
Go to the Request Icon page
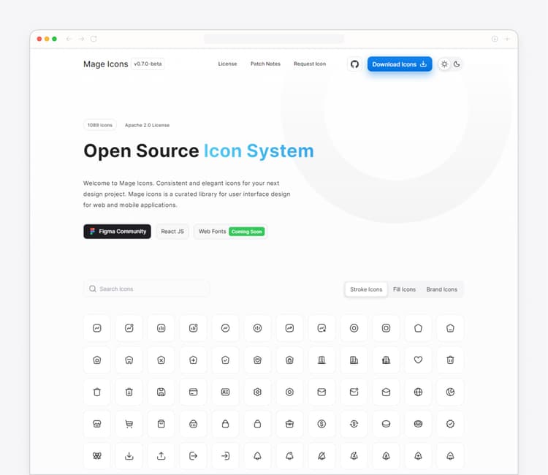point(310,64)
